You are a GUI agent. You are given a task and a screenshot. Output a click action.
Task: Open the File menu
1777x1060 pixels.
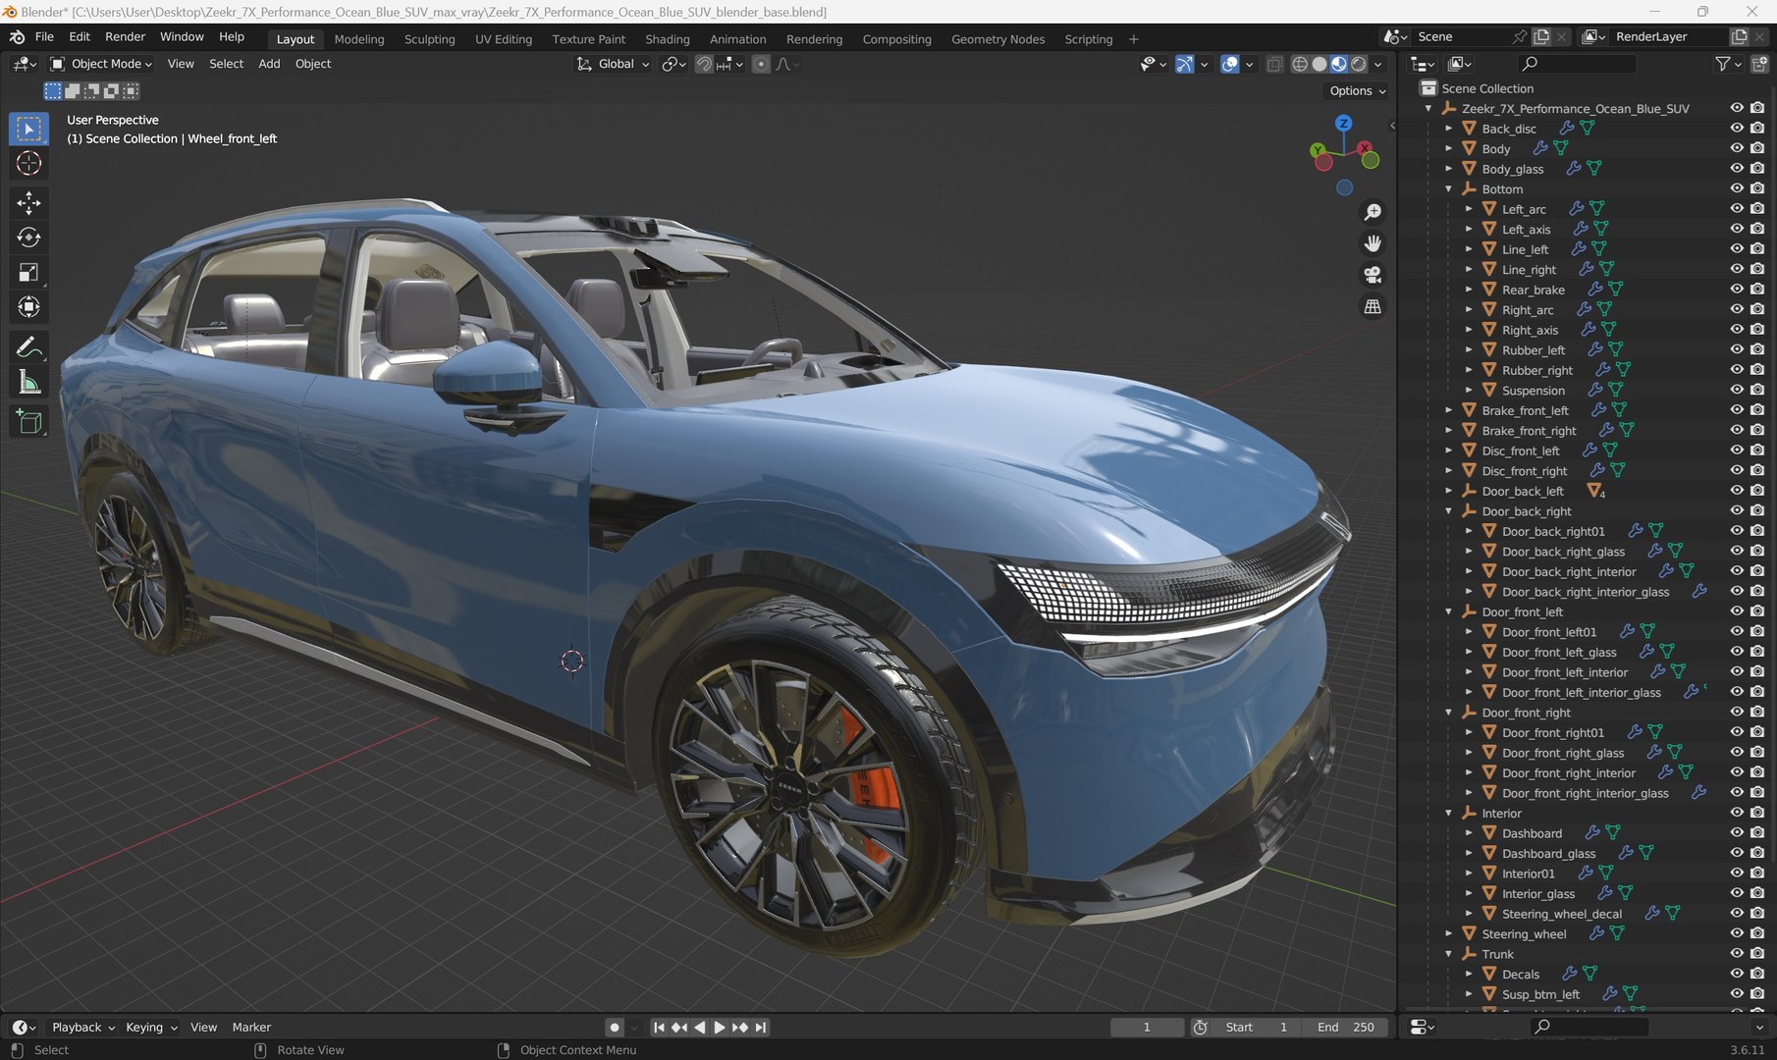pos(44,37)
